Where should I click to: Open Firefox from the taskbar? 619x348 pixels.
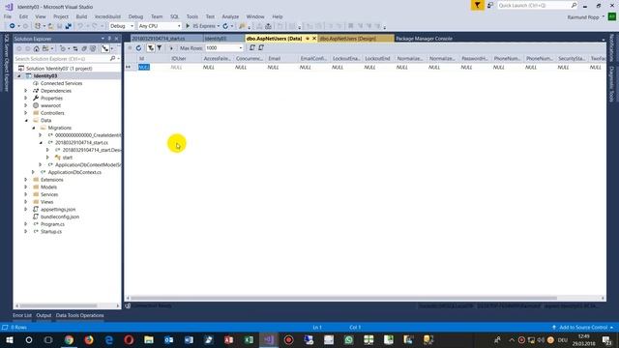click(x=89, y=339)
